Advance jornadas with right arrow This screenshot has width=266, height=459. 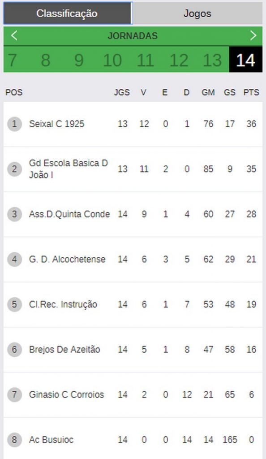pos(253,36)
